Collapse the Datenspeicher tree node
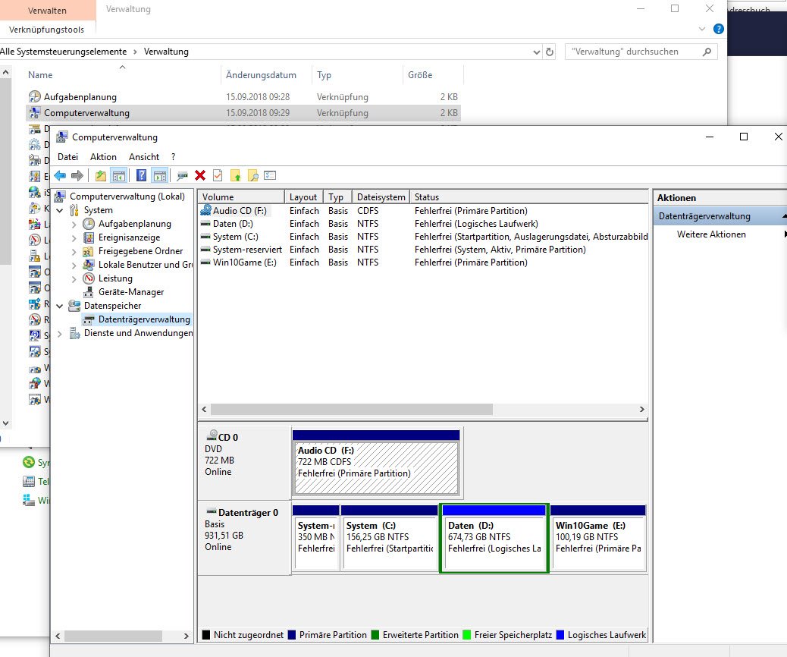787x657 pixels. pyautogui.click(x=59, y=306)
